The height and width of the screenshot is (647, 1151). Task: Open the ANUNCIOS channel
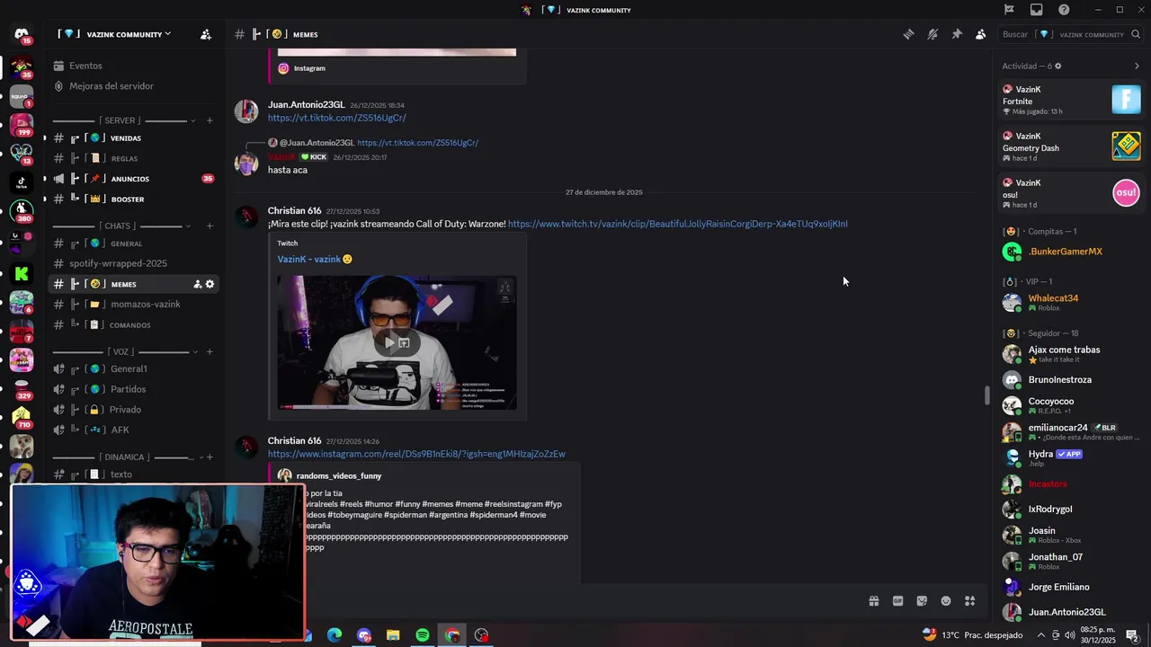click(132, 179)
